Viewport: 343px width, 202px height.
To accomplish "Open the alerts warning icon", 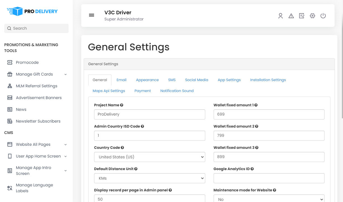I will [x=291, y=16].
